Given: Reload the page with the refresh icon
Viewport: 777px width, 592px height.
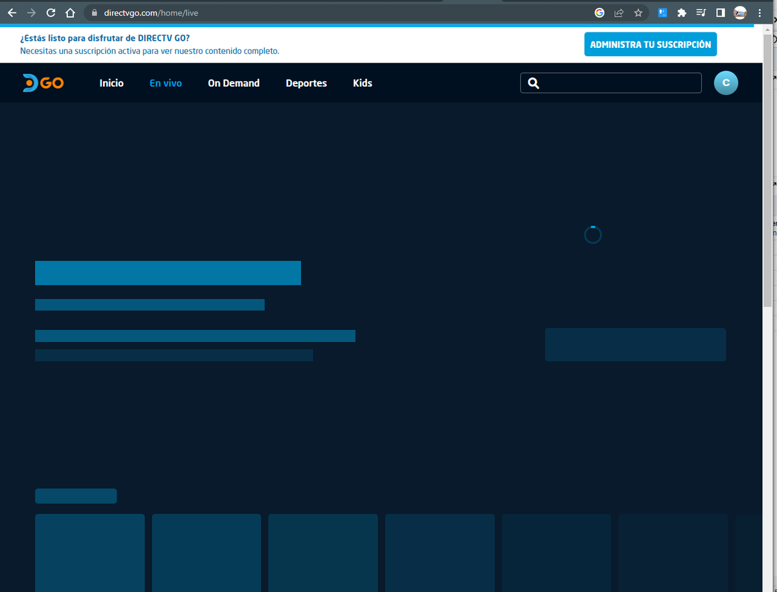Looking at the screenshot, I should pos(51,13).
